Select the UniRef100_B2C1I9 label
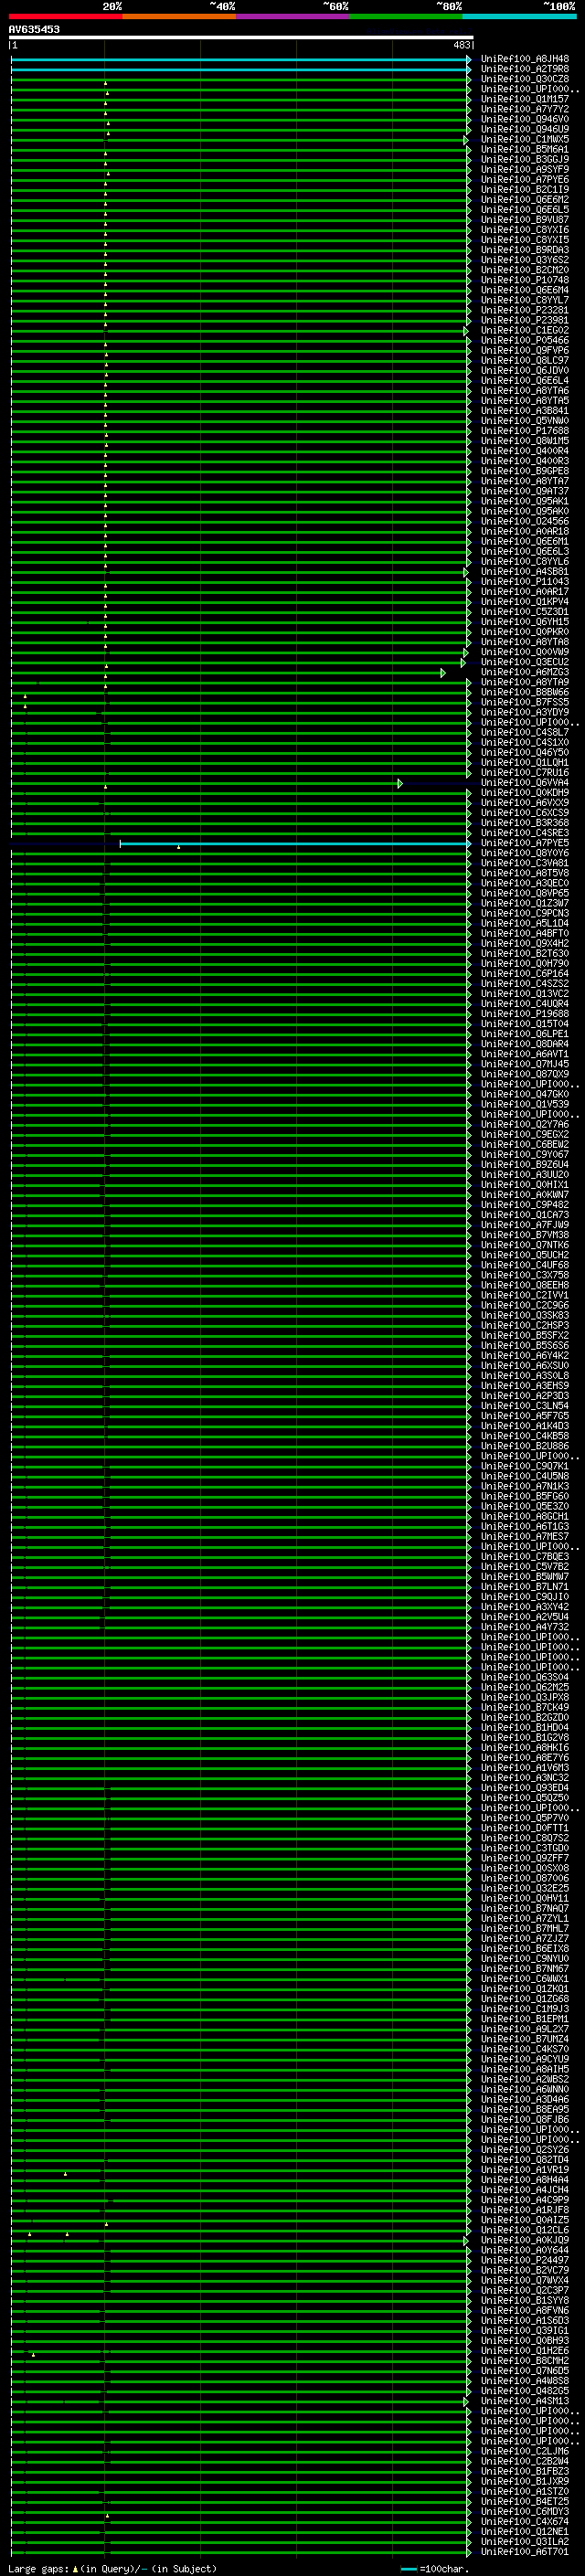The width and height of the screenshot is (585, 2576). (x=524, y=189)
